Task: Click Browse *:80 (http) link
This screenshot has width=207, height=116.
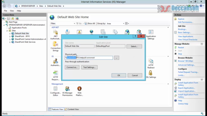Action: [185, 61]
